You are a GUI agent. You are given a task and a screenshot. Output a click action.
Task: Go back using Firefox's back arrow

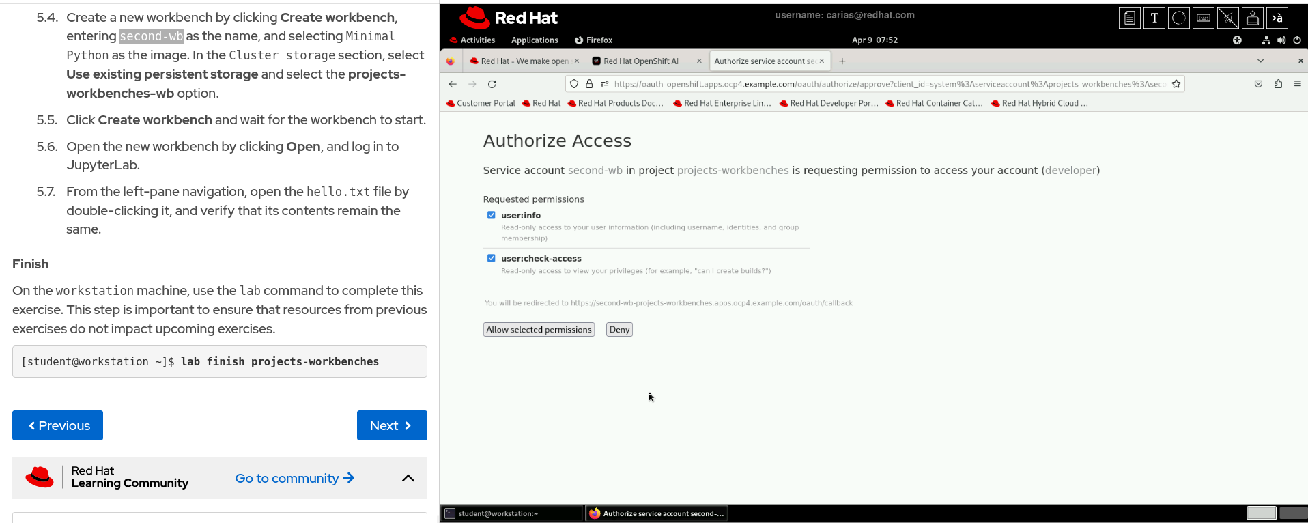tap(453, 84)
